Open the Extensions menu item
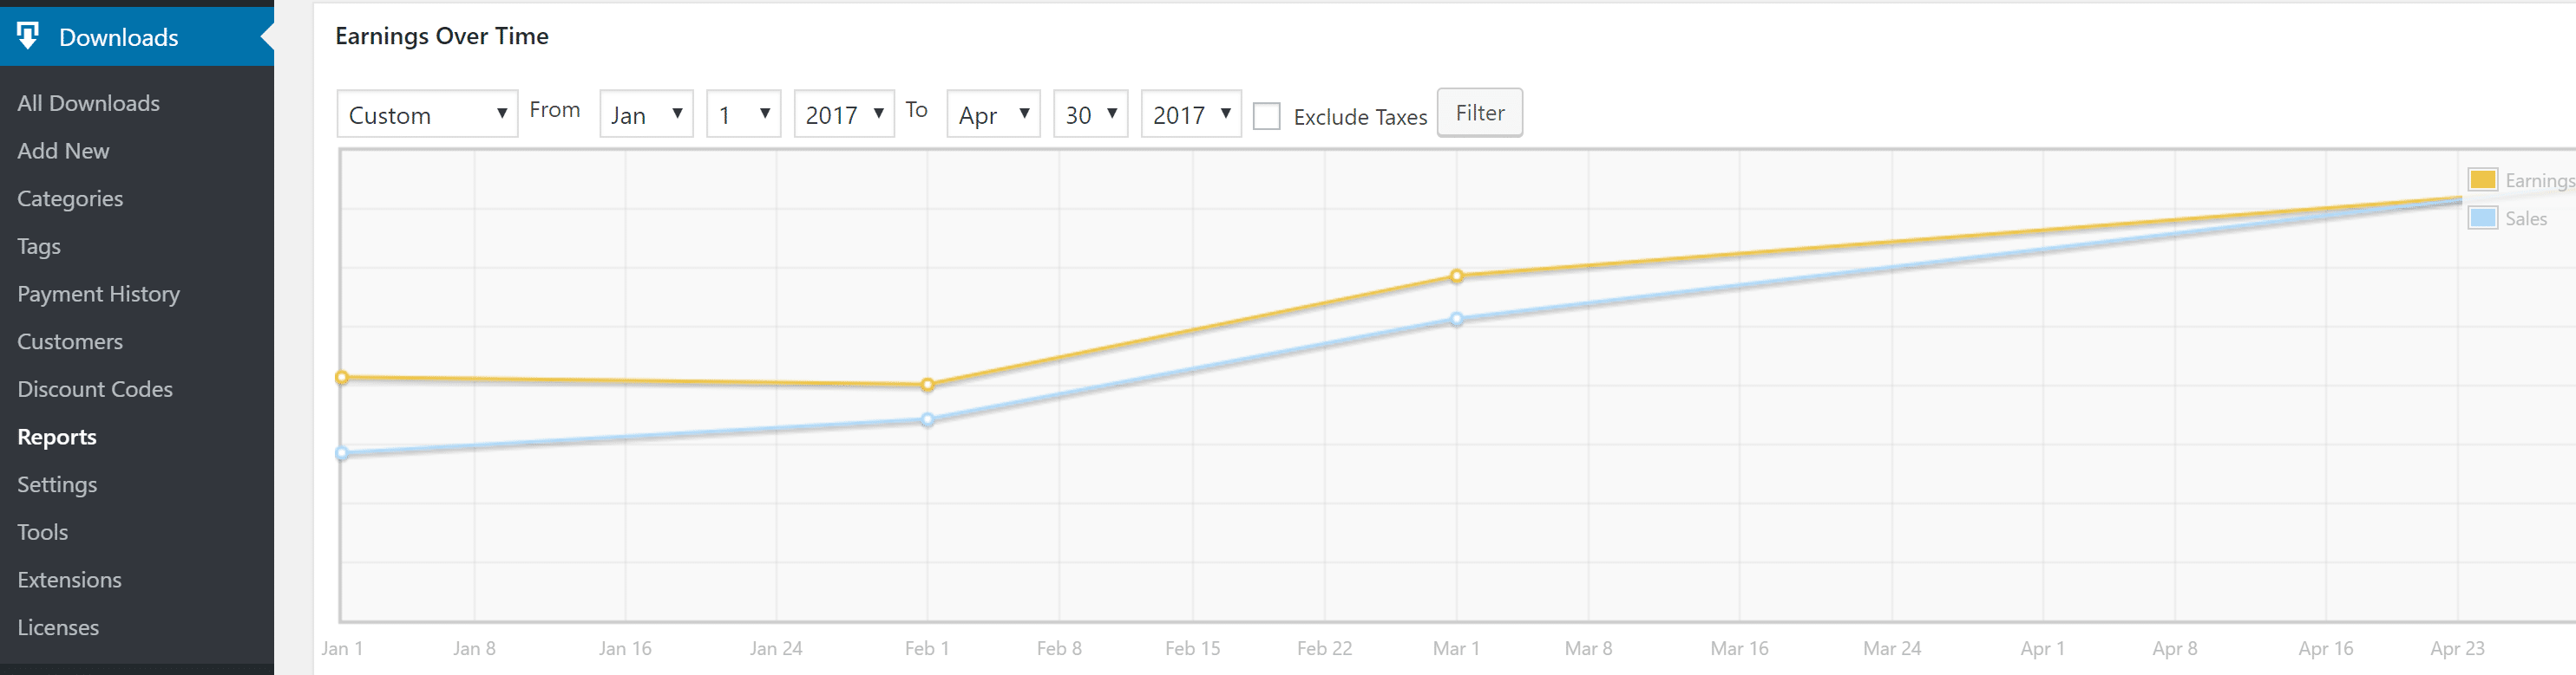The image size is (2576, 675). (x=69, y=581)
